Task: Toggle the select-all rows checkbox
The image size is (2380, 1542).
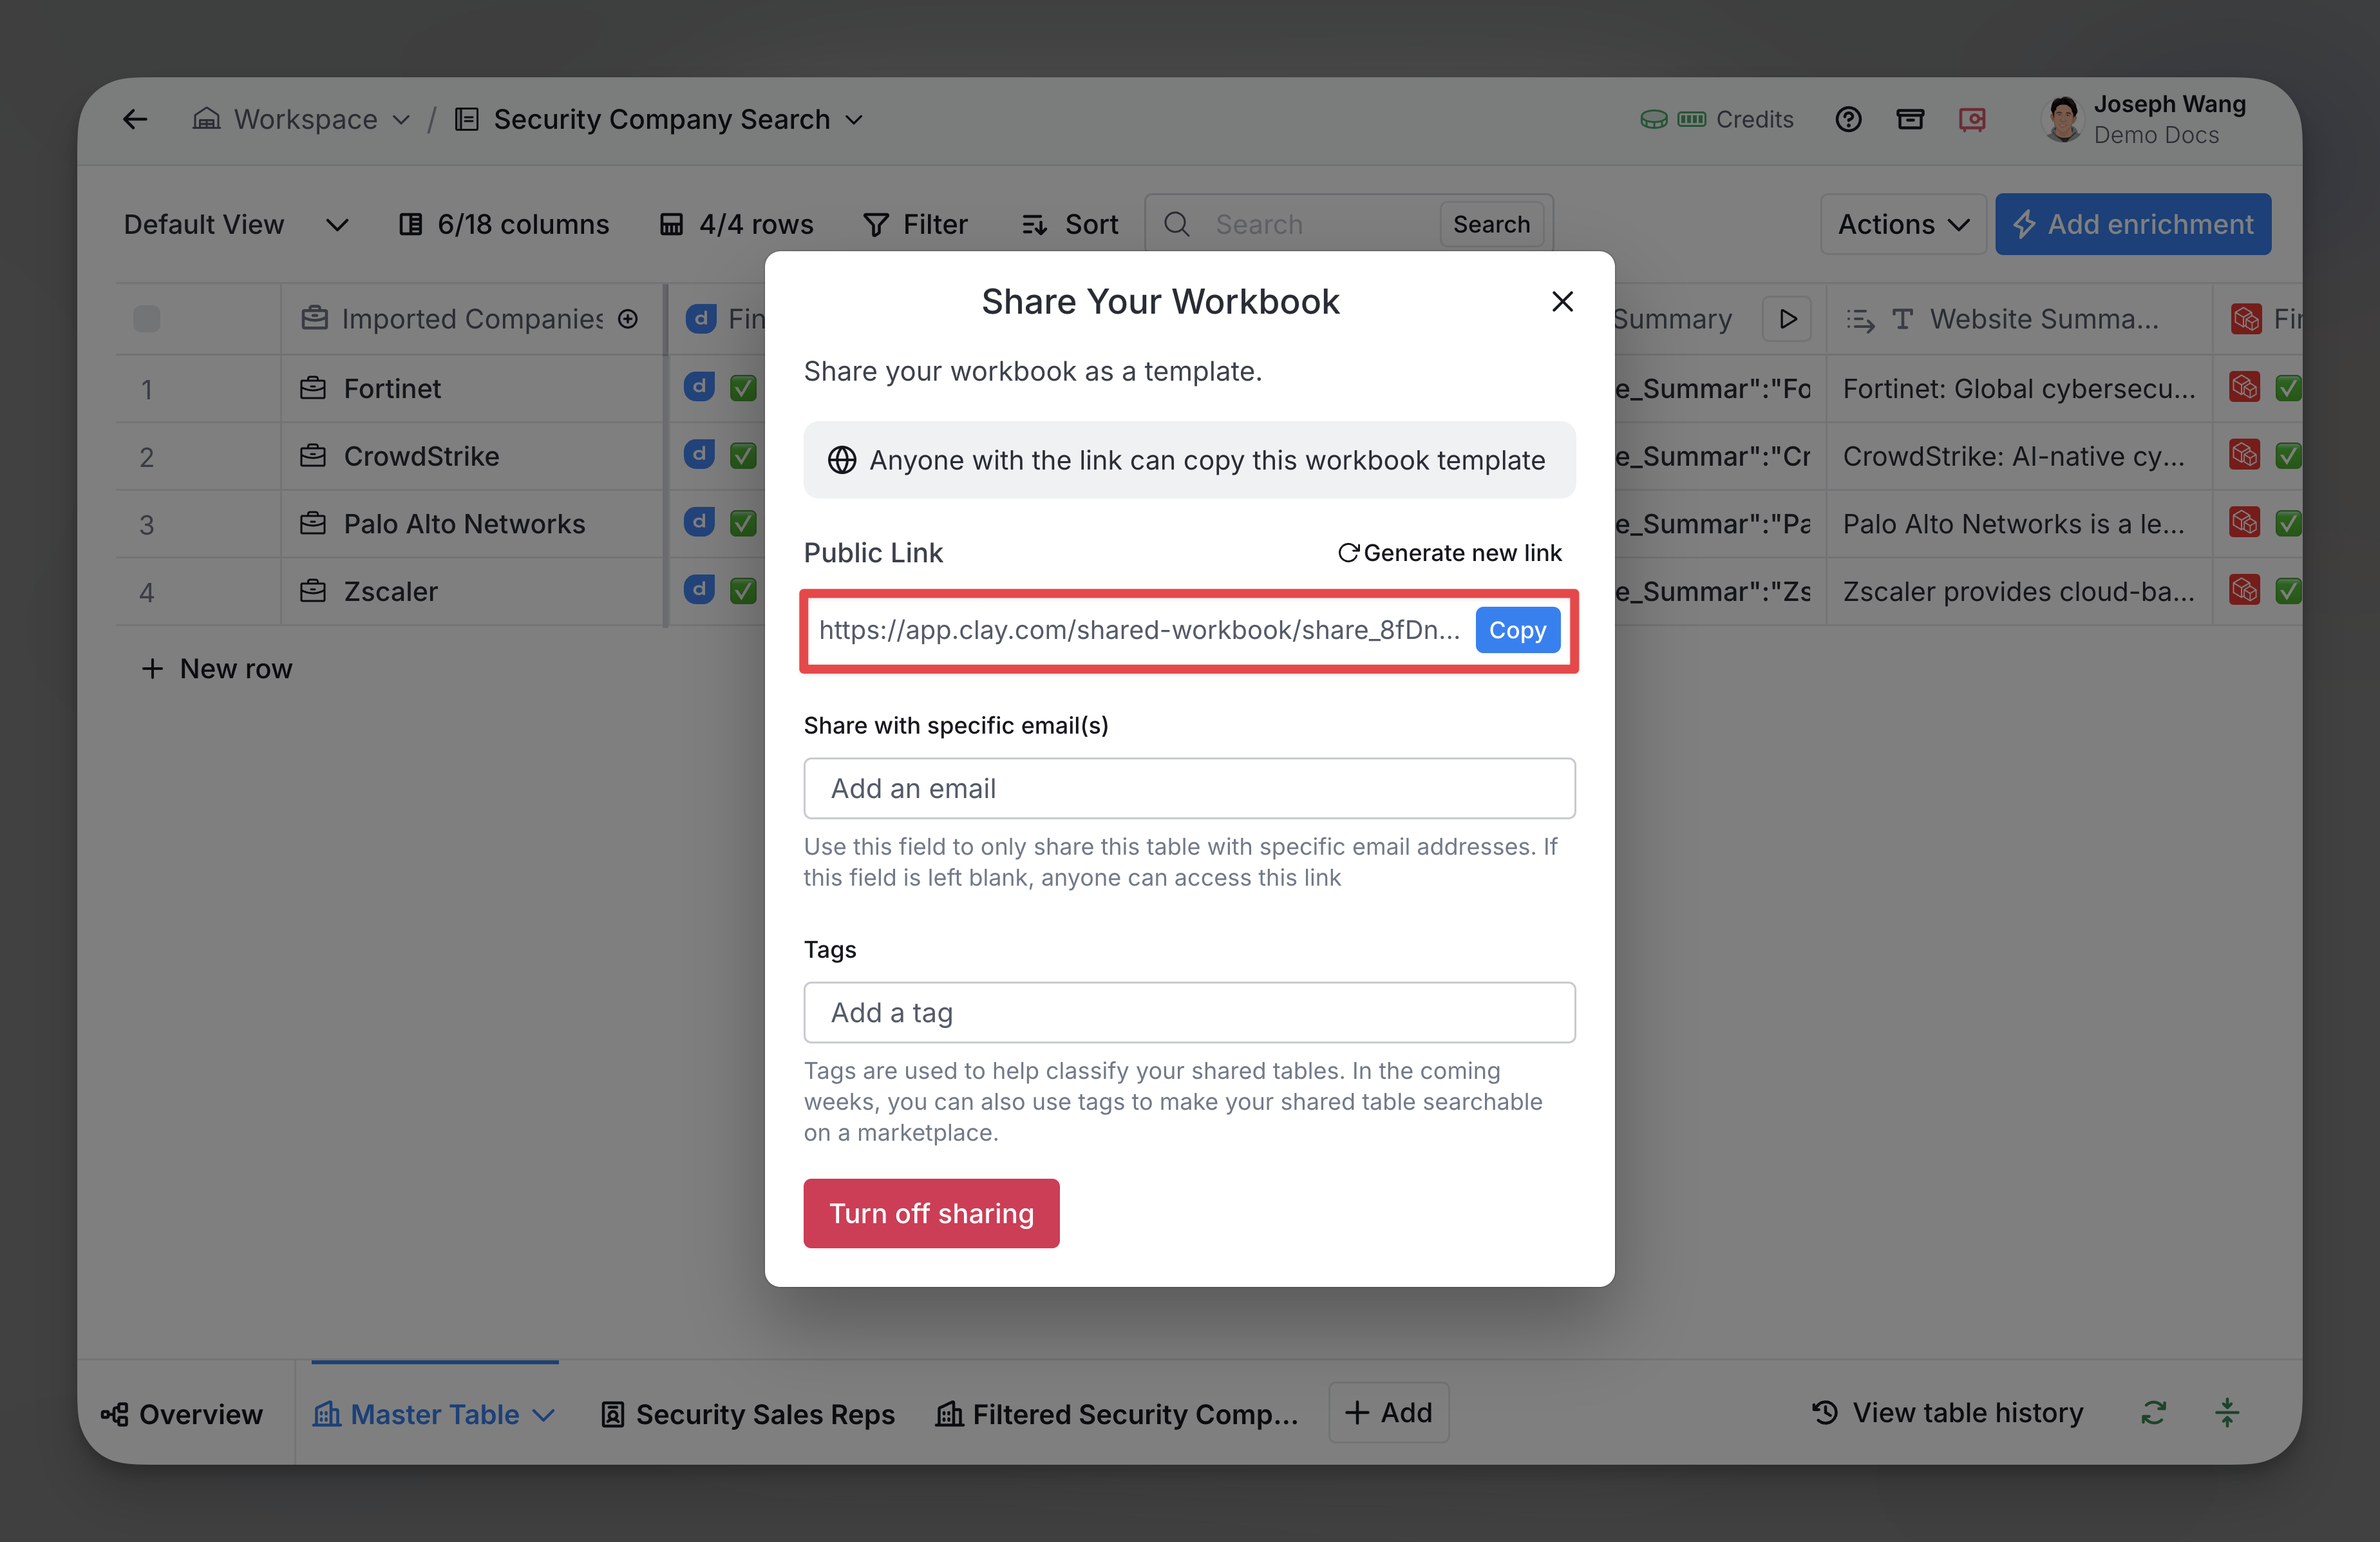Action: (x=147, y=319)
